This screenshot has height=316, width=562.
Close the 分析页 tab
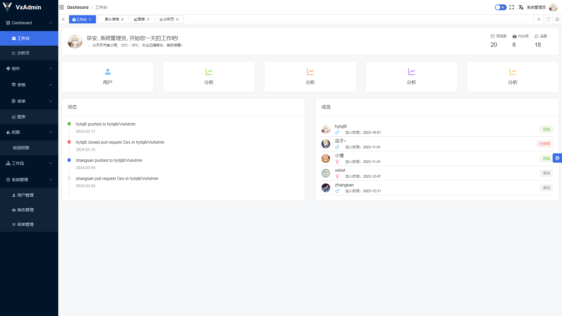click(x=177, y=19)
